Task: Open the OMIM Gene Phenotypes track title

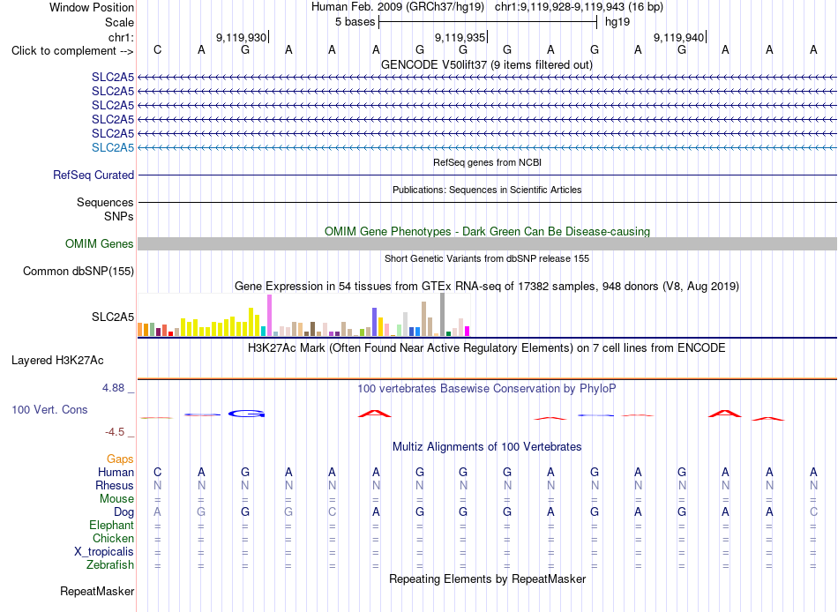Action: pos(487,231)
